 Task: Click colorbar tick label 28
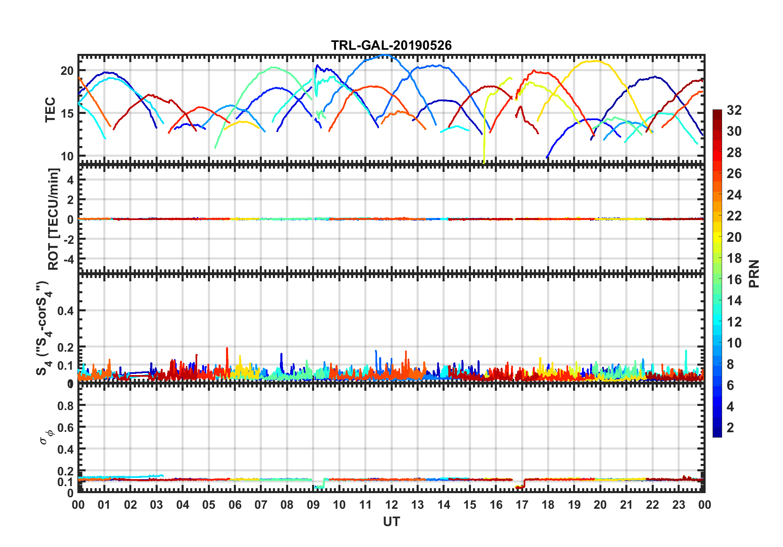pyautogui.click(x=734, y=153)
